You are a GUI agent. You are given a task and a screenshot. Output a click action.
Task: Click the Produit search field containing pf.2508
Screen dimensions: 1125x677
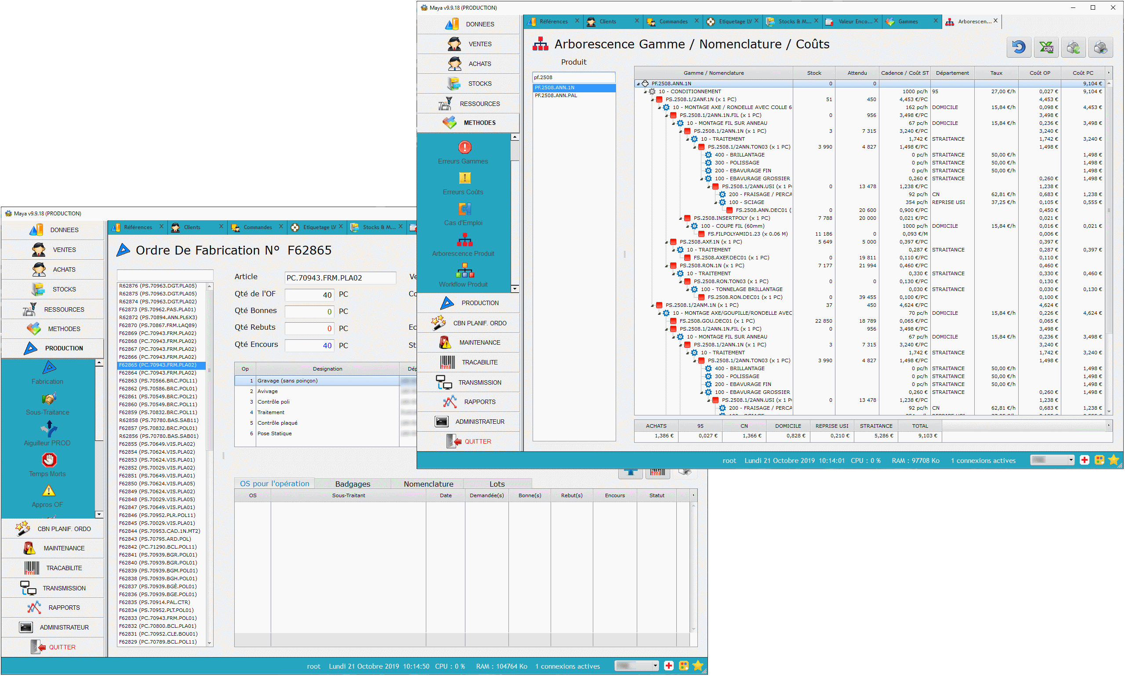[573, 77]
